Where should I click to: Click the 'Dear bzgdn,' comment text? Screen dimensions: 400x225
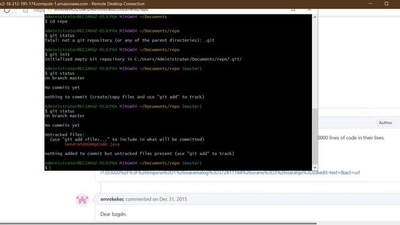click(113, 214)
